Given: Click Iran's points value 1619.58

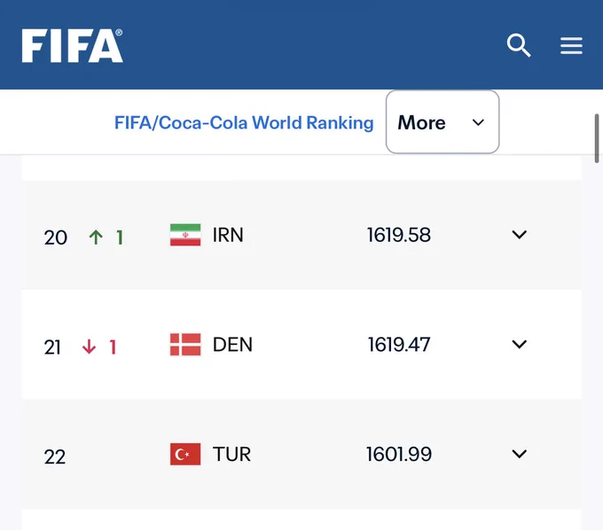Looking at the screenshot, I should click(x=399, y=235).
